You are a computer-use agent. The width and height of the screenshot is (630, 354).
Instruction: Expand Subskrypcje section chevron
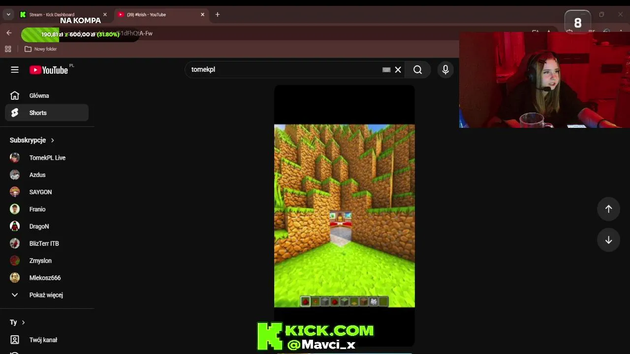(x=52, y=140)
